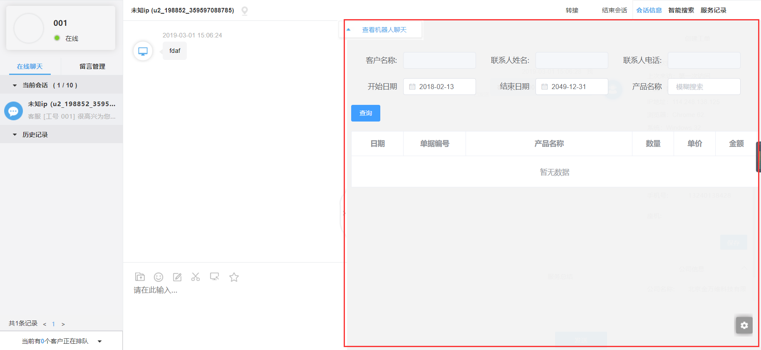Click the star rating icon
761x350 pixels.
pos(234,277)
